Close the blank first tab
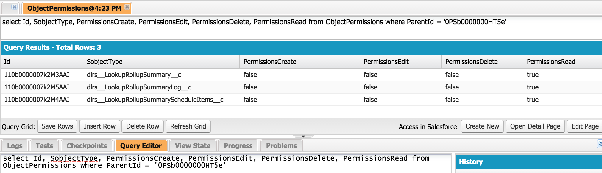This screenshot has width=602, height=173. point(14,7)
